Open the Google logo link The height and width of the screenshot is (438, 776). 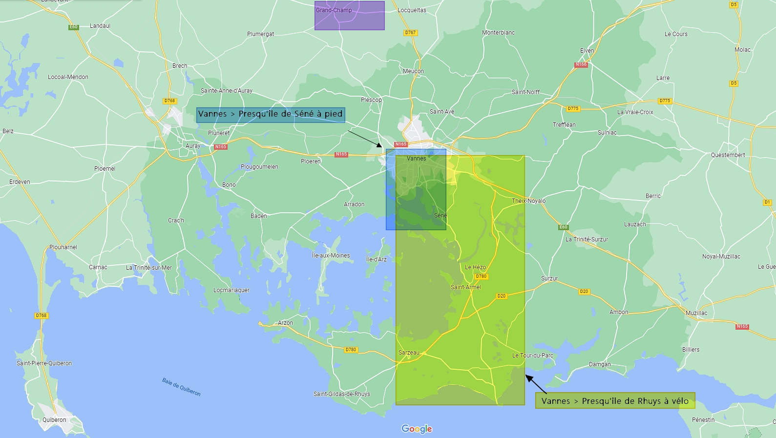point(417,429)
